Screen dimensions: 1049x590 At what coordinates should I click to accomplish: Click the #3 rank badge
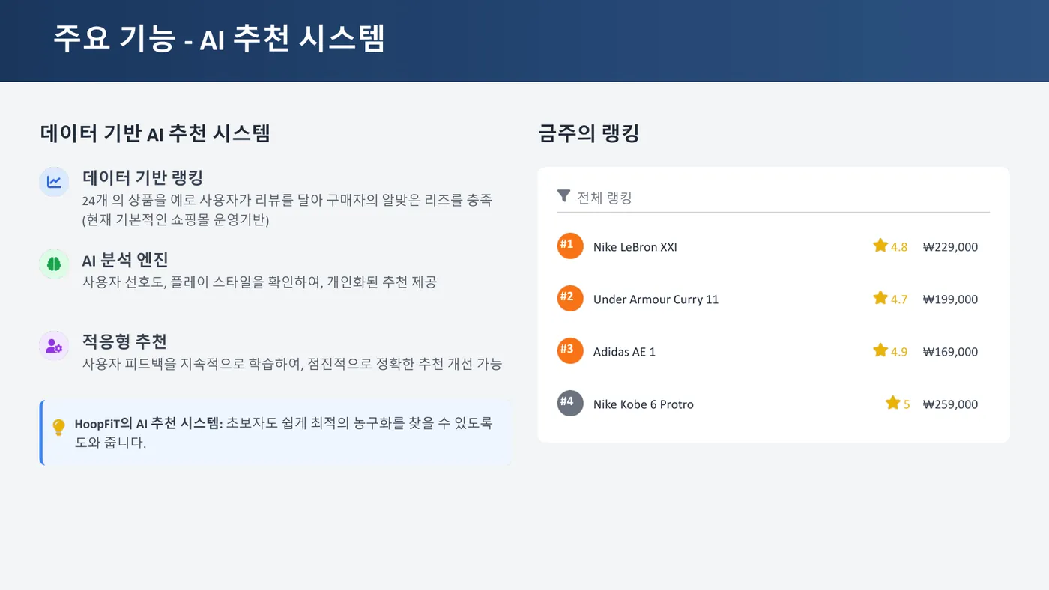(x=570, y=350)
